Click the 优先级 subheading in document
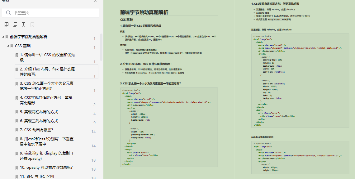Viewport: 355px width, 179px height. (x=123, y=45)
